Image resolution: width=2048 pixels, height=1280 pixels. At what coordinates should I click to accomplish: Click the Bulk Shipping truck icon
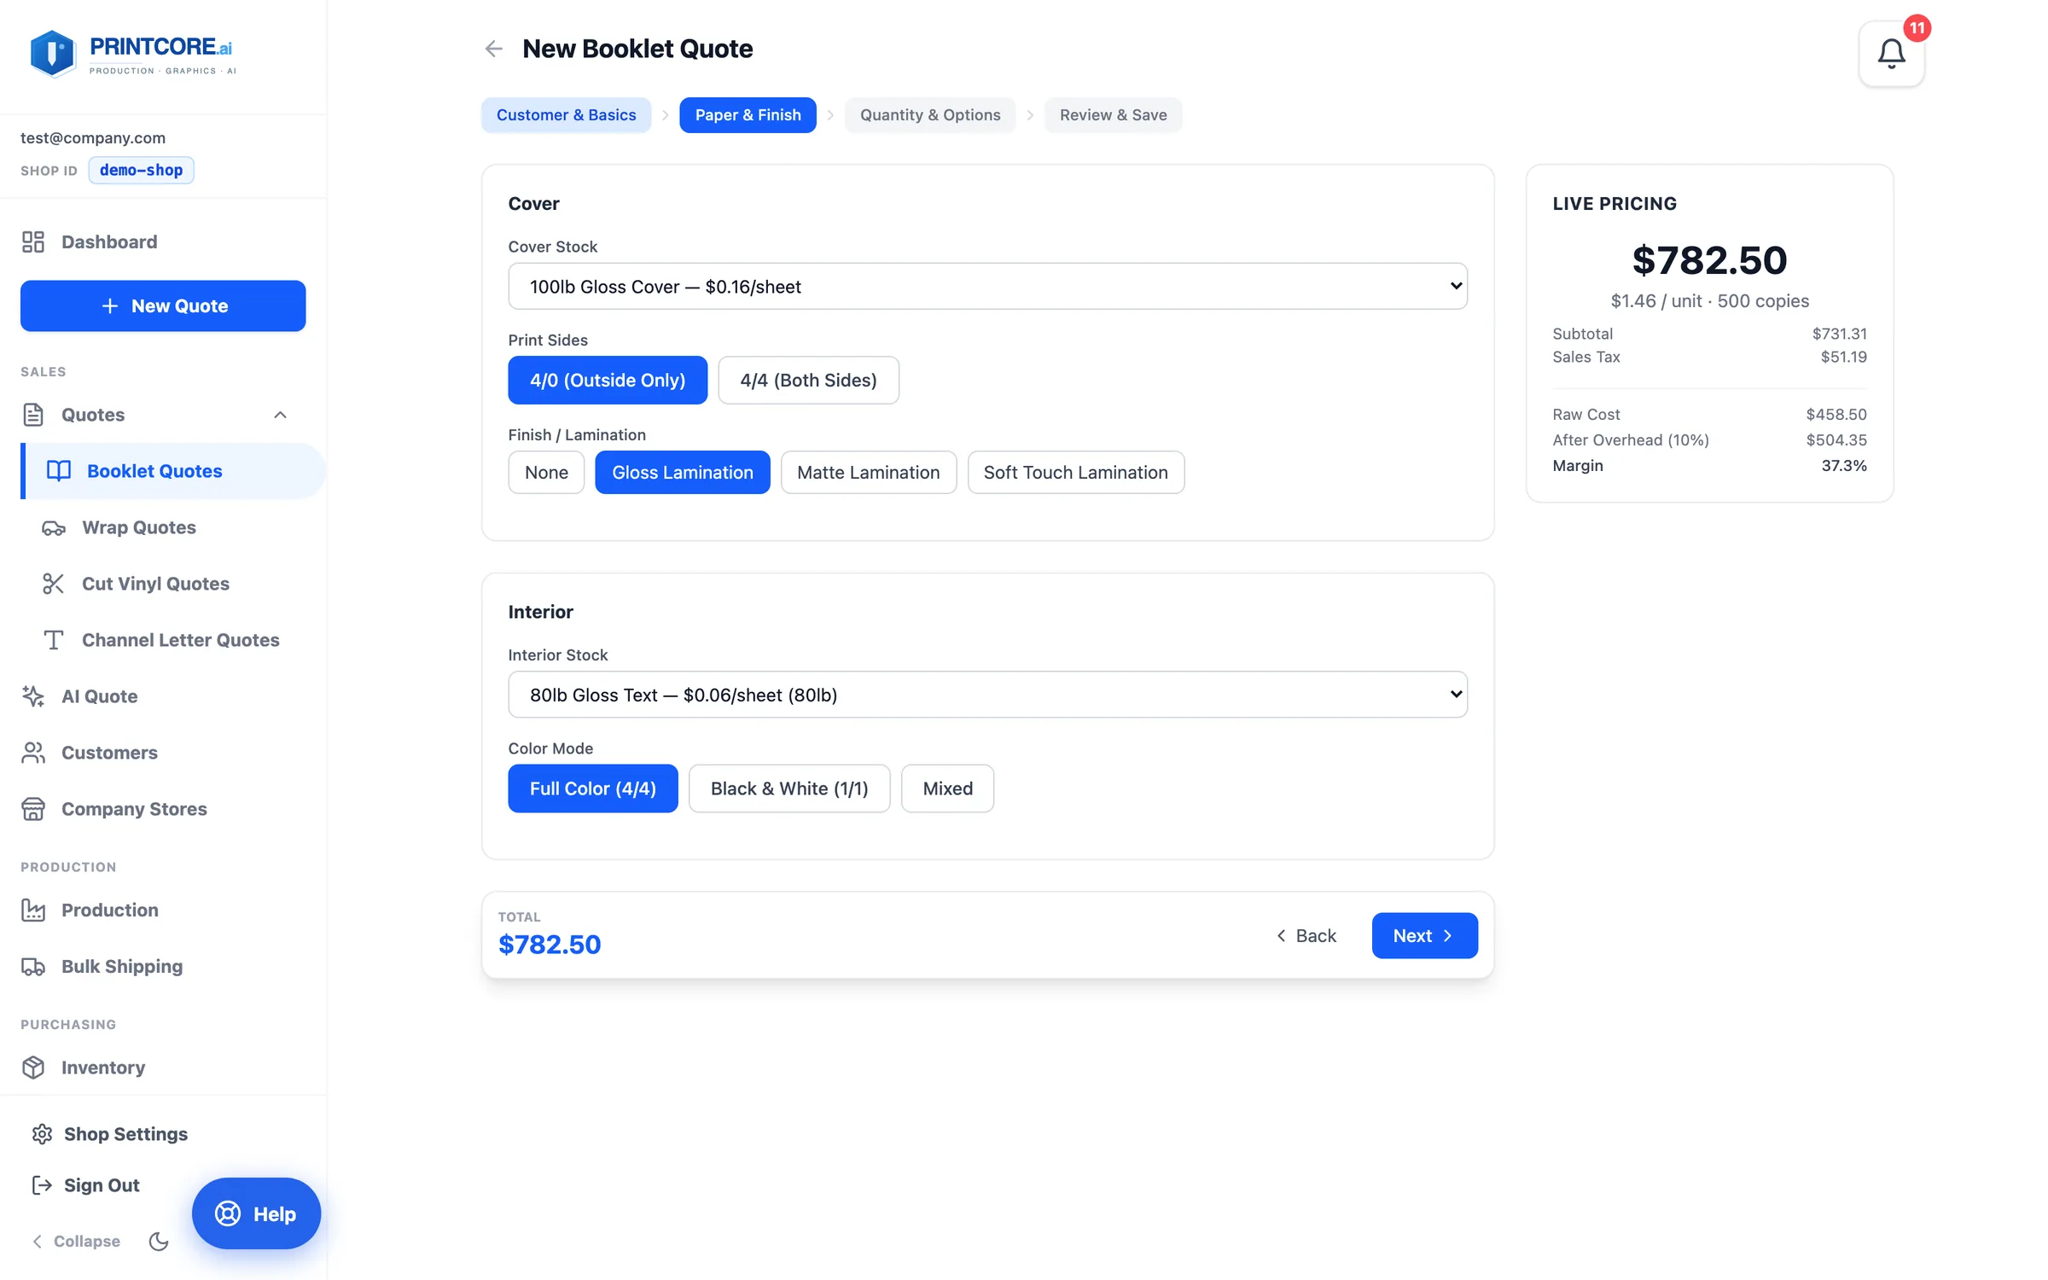[x=33, y=967]
